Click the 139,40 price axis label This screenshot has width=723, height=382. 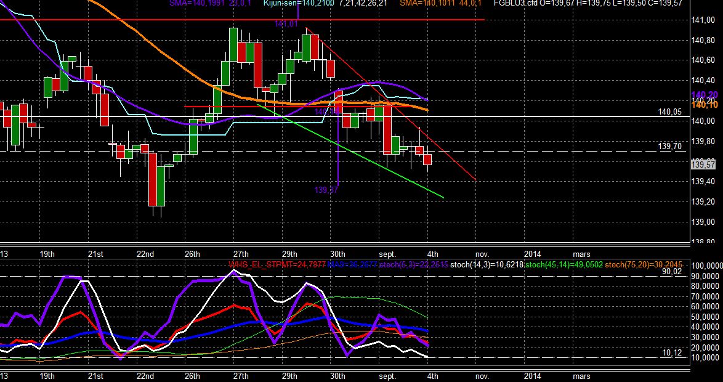click(x=704, y=181)
